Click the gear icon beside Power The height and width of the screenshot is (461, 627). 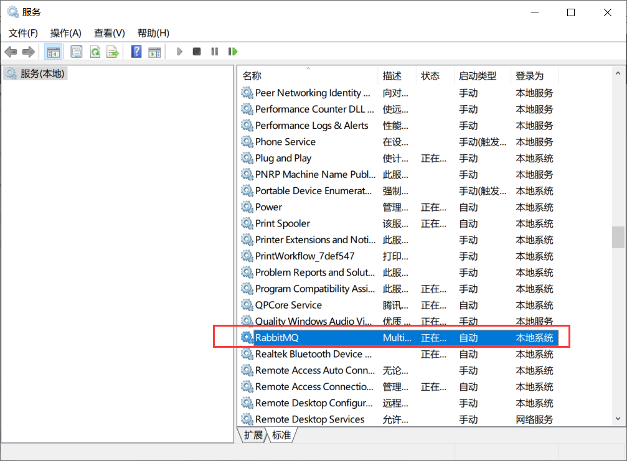247,207
